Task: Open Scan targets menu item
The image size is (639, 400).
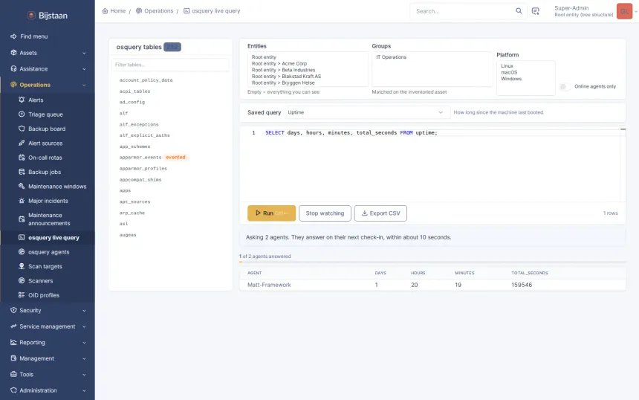Action: pyautogui.click(x=48, y=266)
